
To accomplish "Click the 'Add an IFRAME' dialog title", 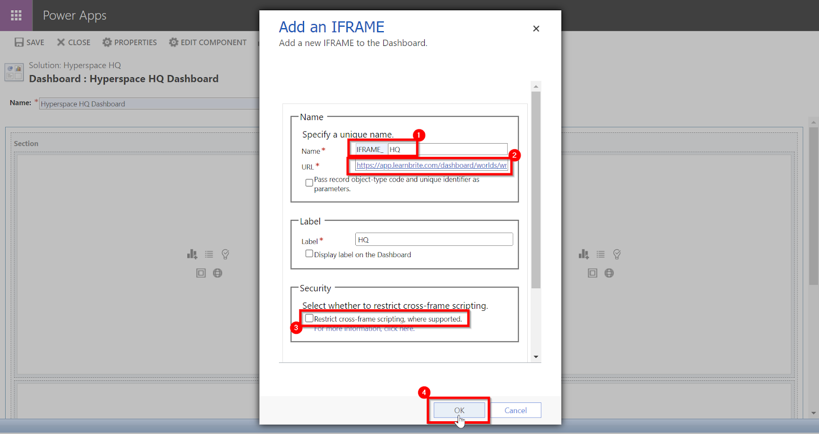I will click(332, 27).
